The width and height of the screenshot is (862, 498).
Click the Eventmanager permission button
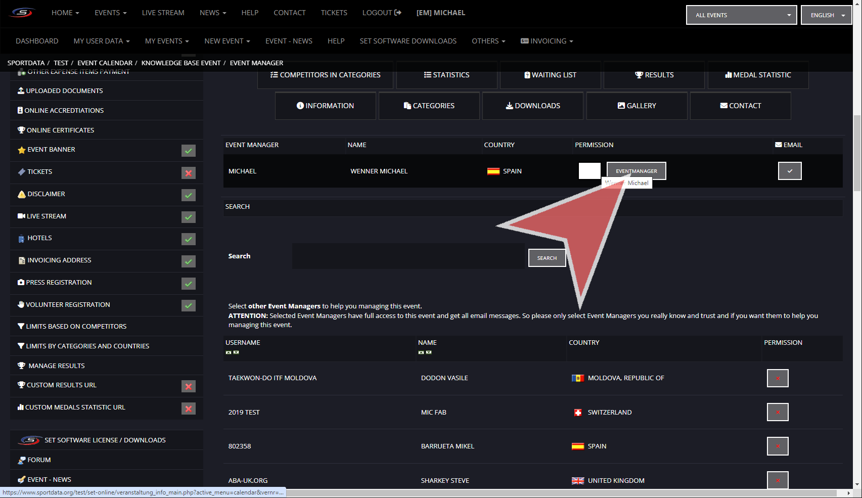point(636,171)
